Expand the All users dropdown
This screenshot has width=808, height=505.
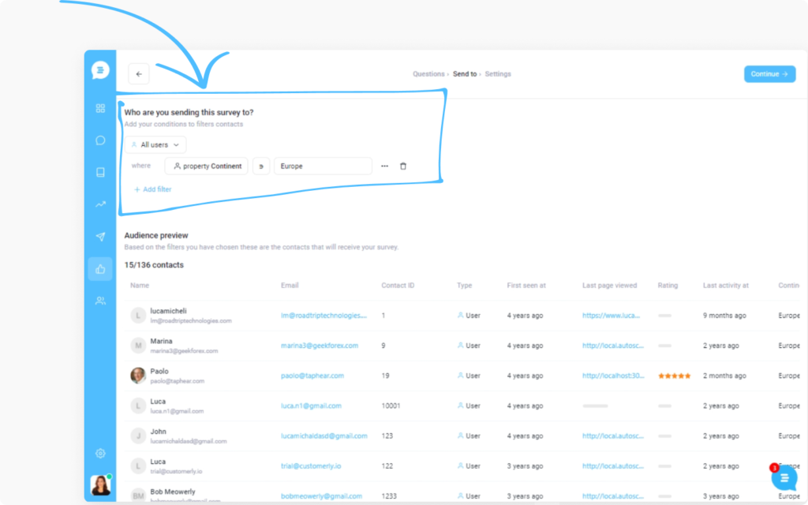[x=155, y=145]
